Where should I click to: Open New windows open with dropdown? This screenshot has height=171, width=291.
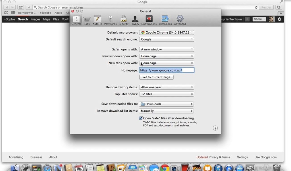(x=167, y=56)
